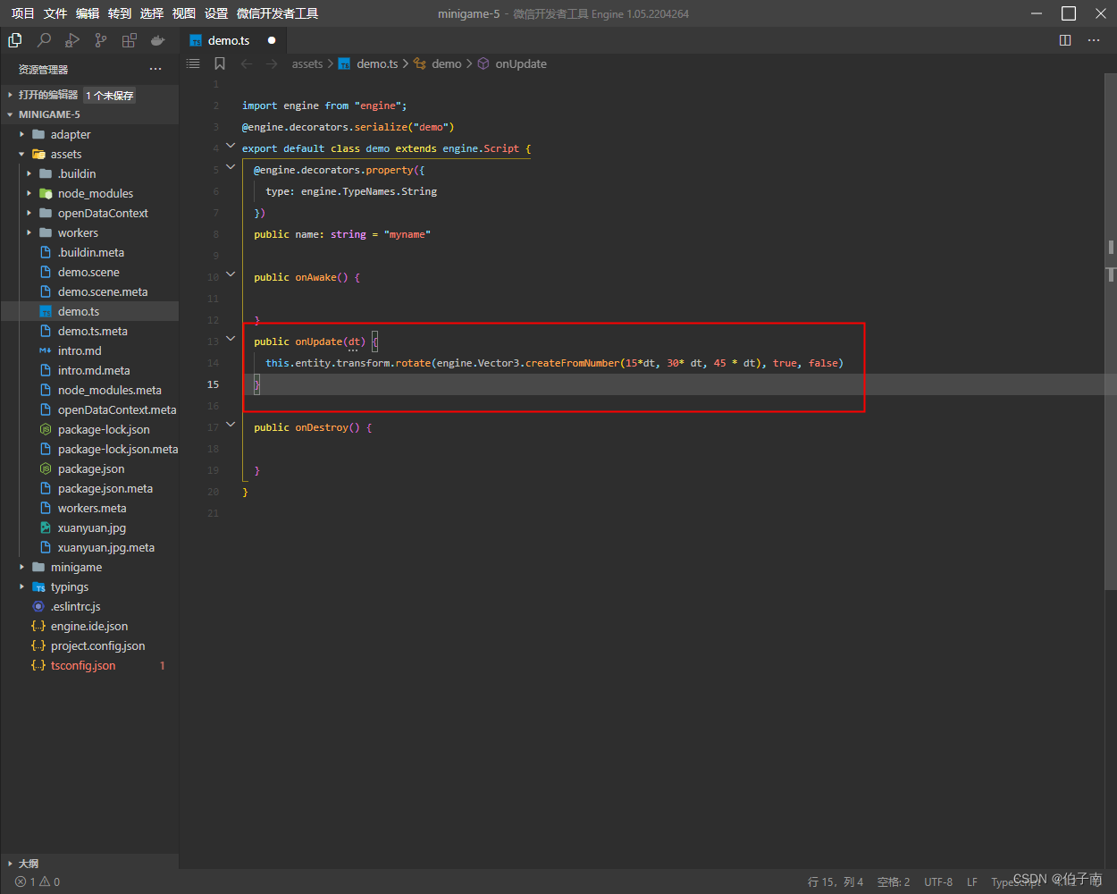Click assets breadcrumb segment

tap(307, 63)
